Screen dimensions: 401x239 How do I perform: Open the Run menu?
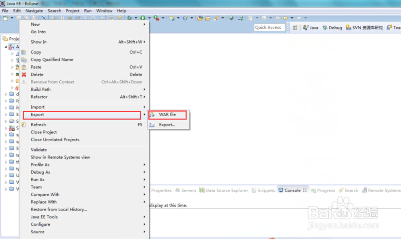[x=88, y=11]
